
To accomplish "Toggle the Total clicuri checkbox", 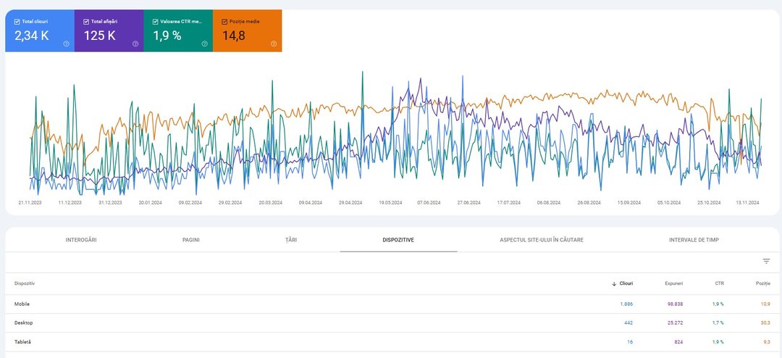I will pyautogui.click(x=17, y=22).
